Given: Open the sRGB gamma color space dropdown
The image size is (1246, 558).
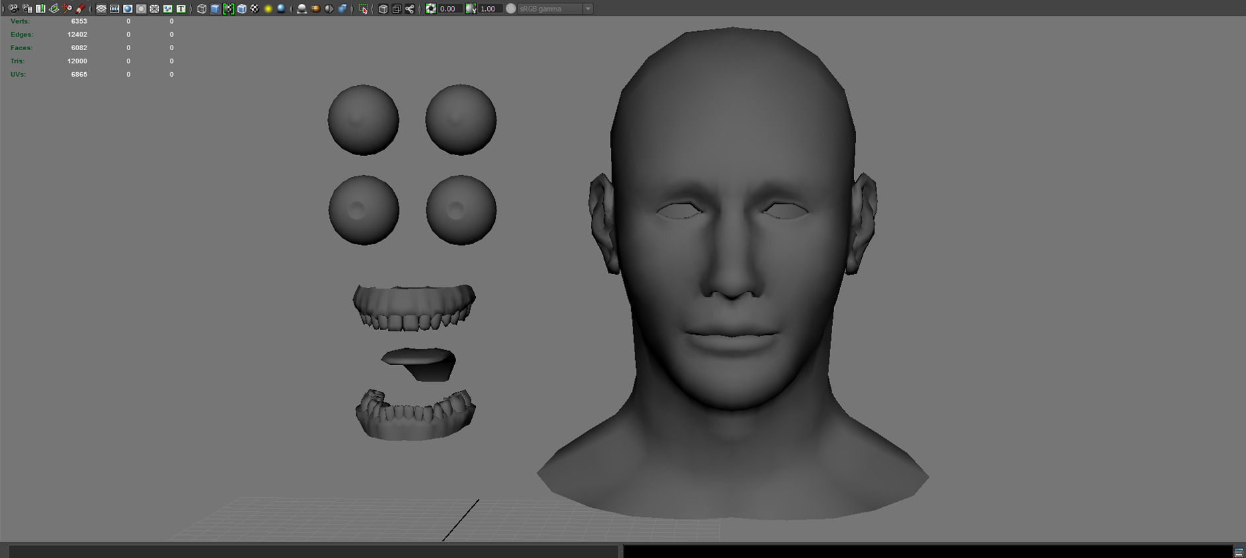Looking at the screenshot, I should 555,9.
